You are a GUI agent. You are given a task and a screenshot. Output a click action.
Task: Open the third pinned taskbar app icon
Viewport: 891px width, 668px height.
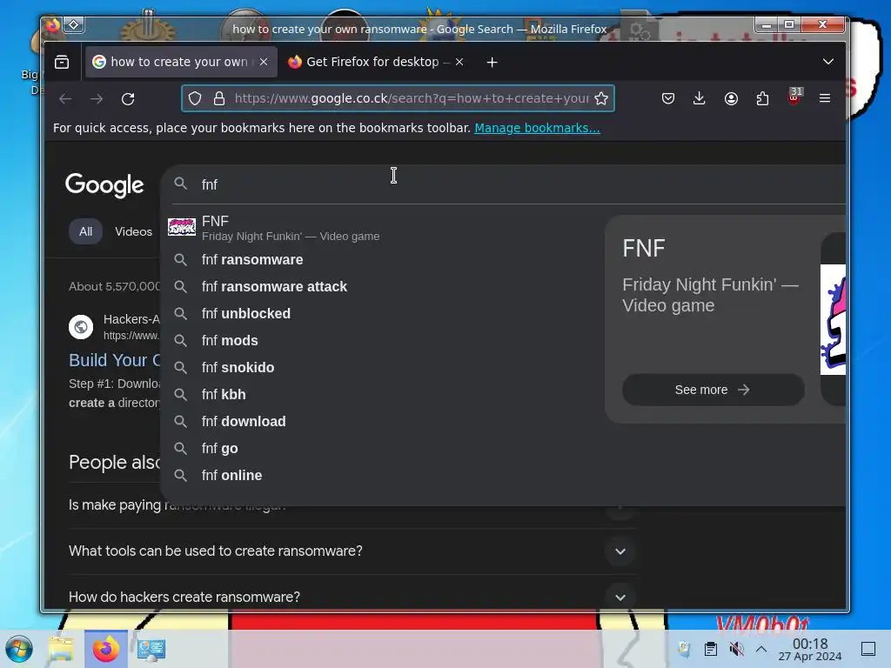coord(151,649)
